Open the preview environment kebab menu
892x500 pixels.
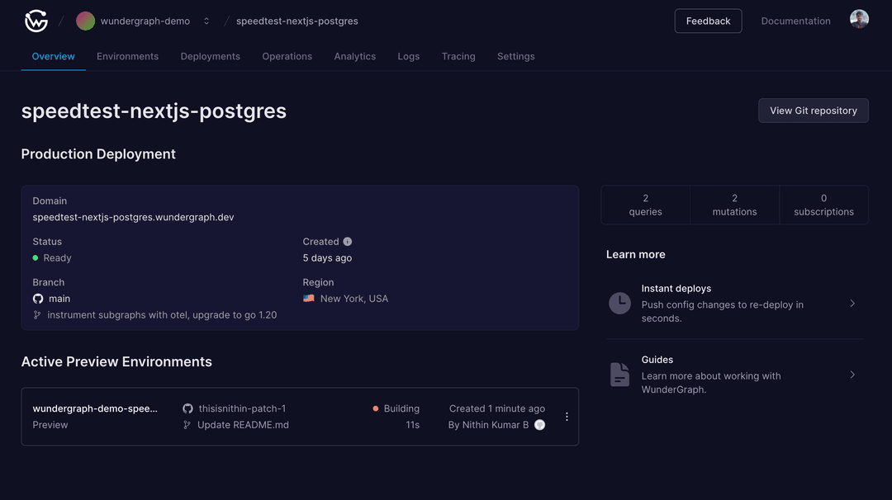567,416
